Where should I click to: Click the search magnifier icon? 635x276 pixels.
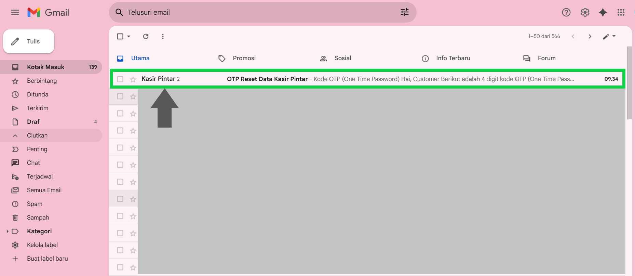pos(119,13)
